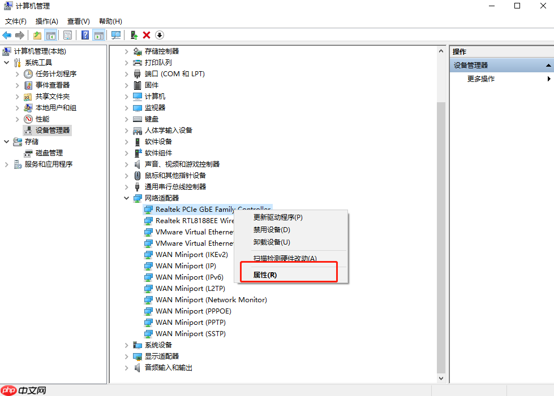554x396 pixels.
Task: Select the 固件 category
Action: [x=151, y=85]
